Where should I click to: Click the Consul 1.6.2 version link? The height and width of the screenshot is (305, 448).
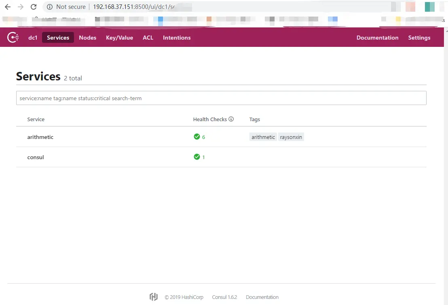pos(224,297)
